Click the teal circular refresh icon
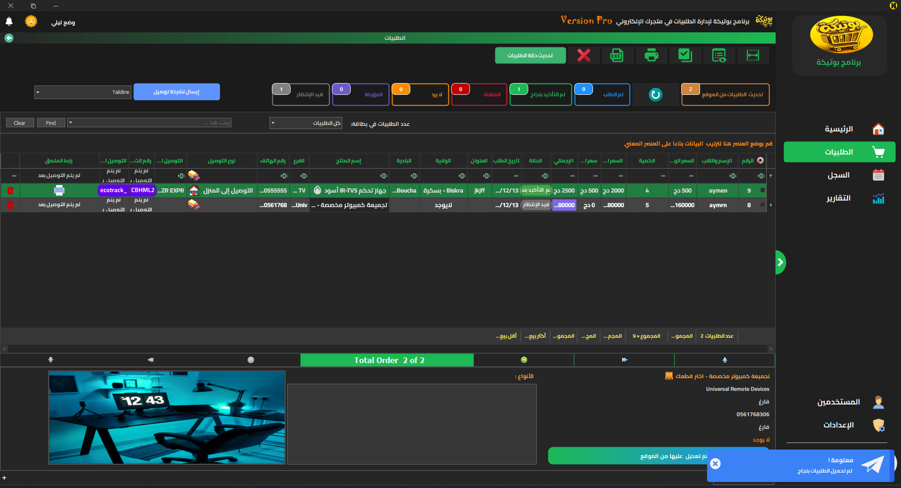901x488 pixels. (x=655, y=95)
